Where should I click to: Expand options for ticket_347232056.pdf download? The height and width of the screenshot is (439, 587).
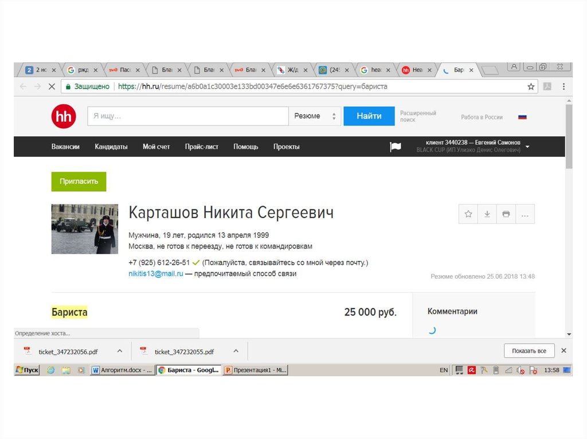click(120, 351)
